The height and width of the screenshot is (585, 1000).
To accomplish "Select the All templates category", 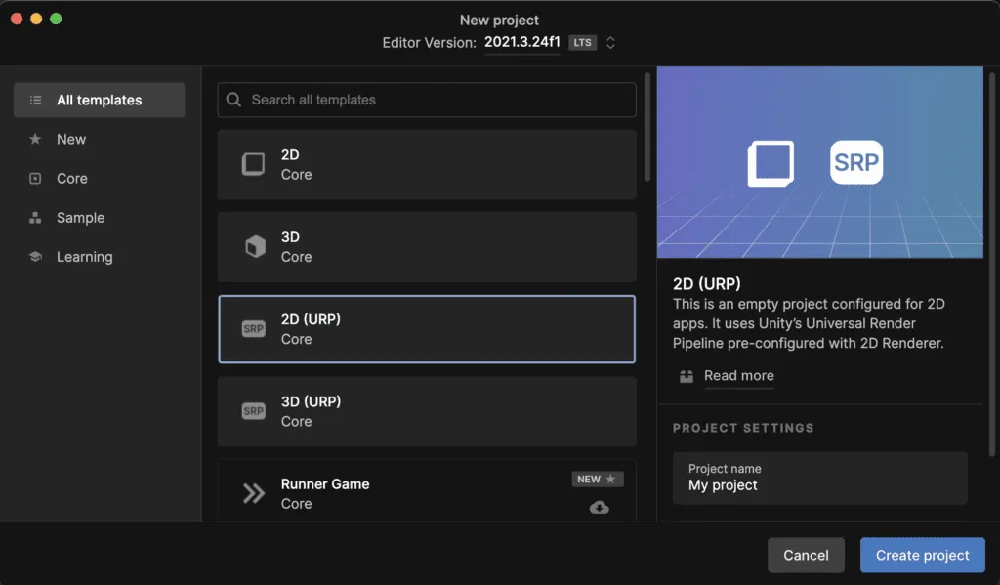I will click(x=99, y=100).
